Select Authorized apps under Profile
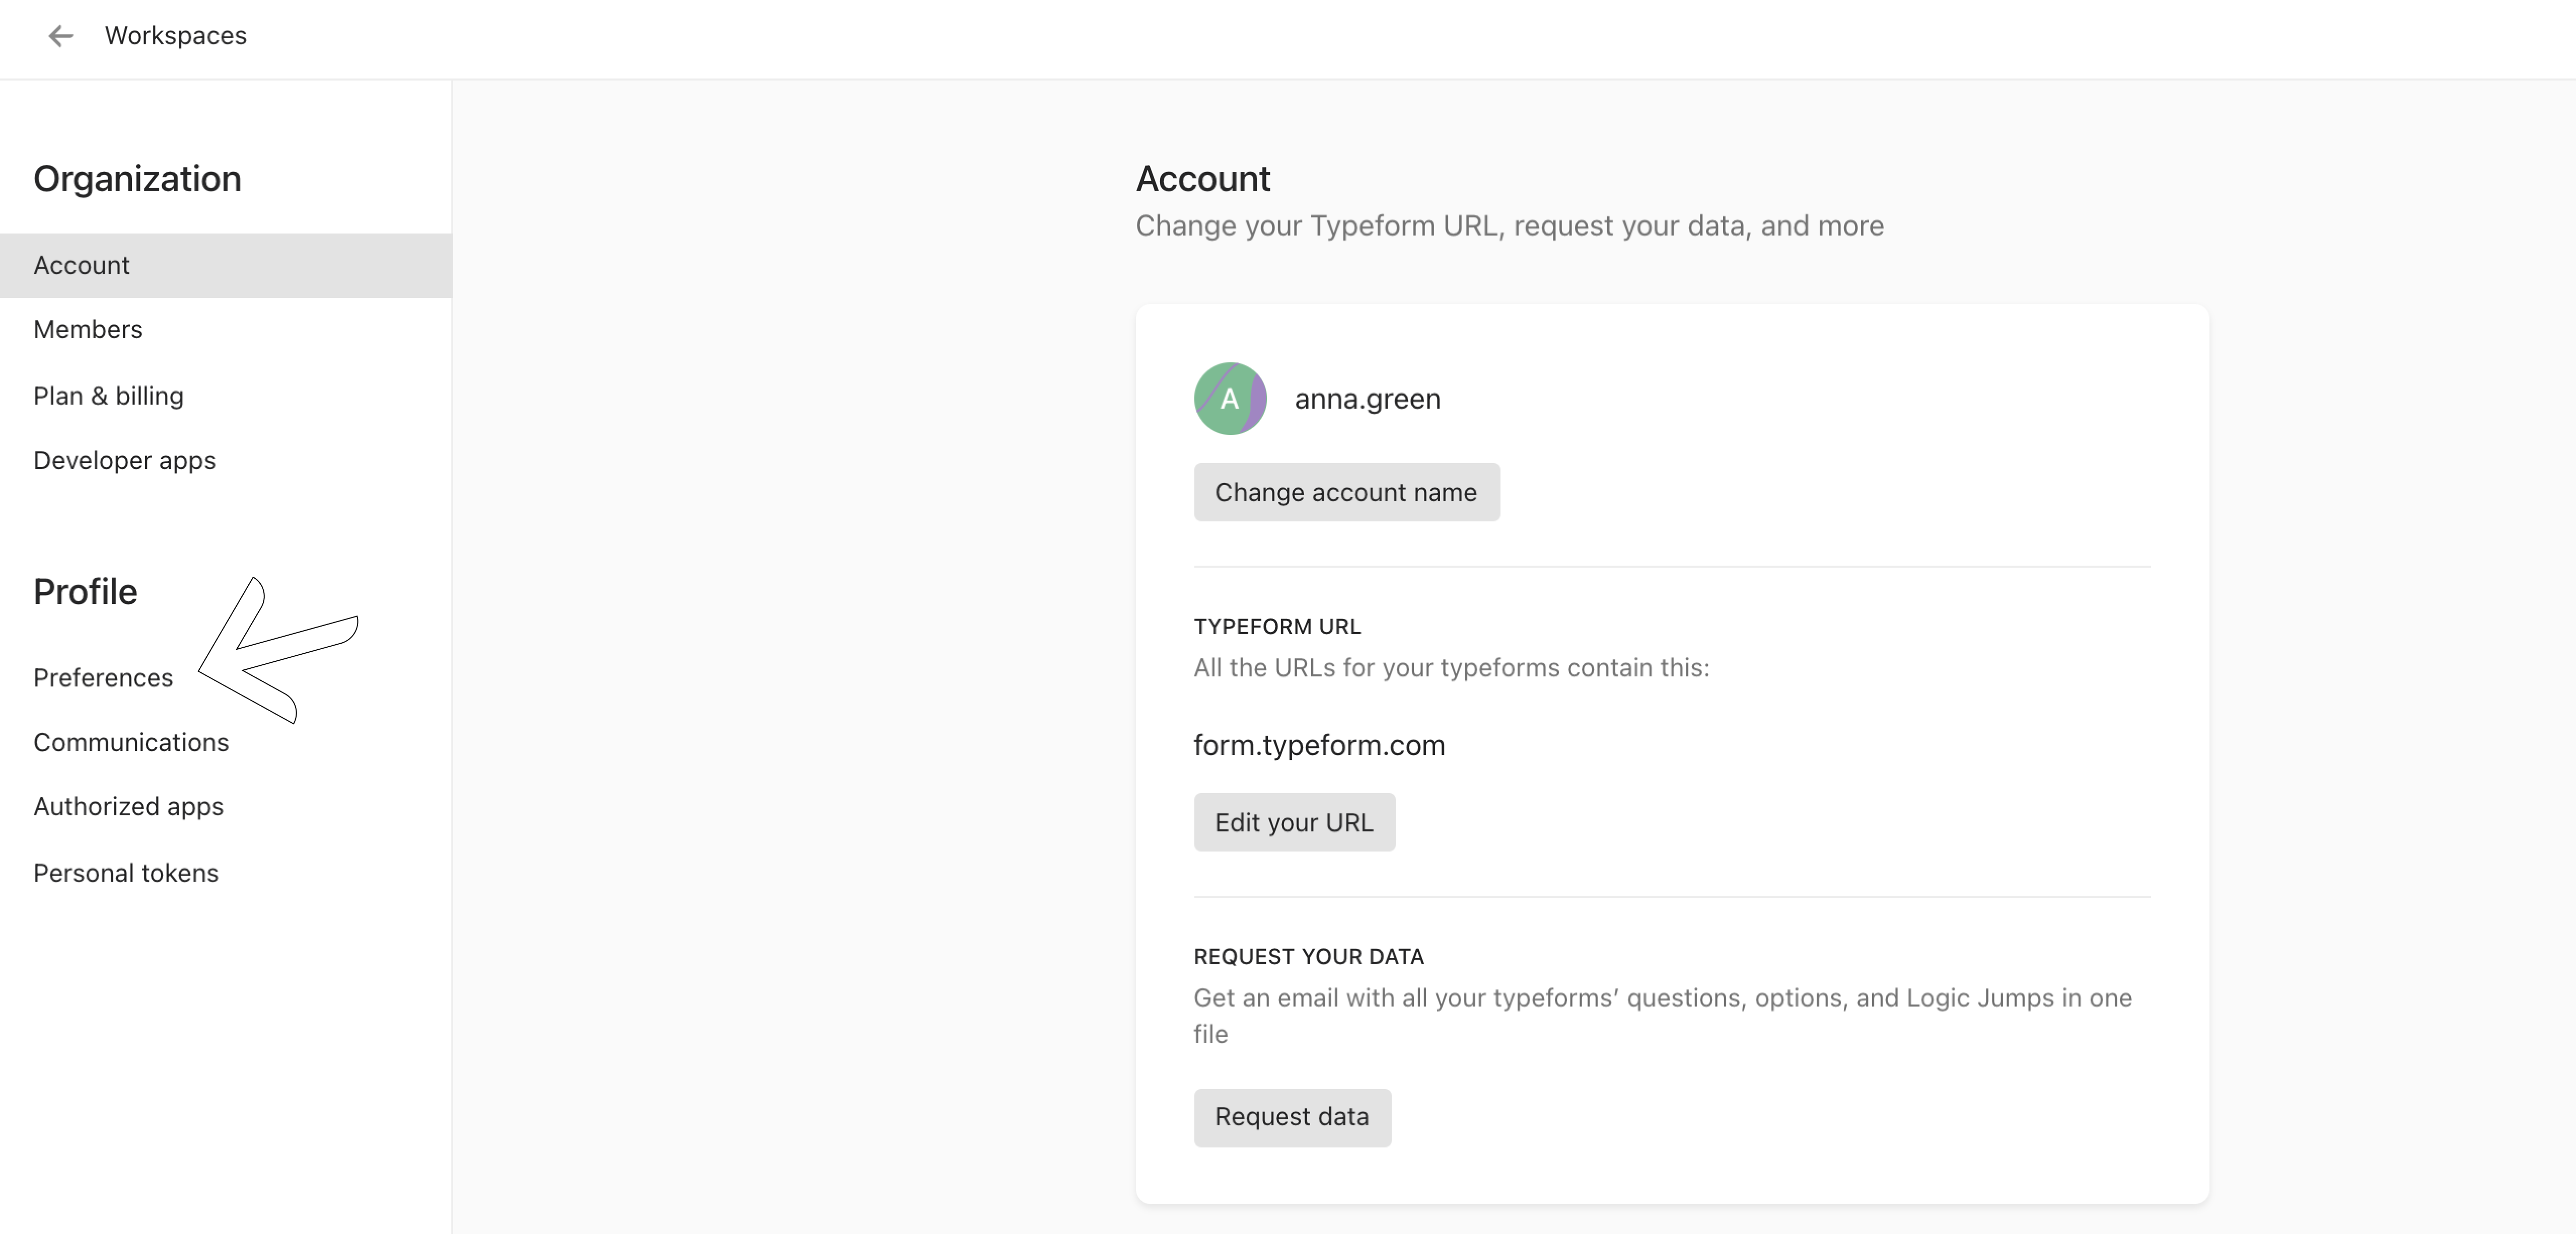 pyautogui.click(x=128, y=806)
